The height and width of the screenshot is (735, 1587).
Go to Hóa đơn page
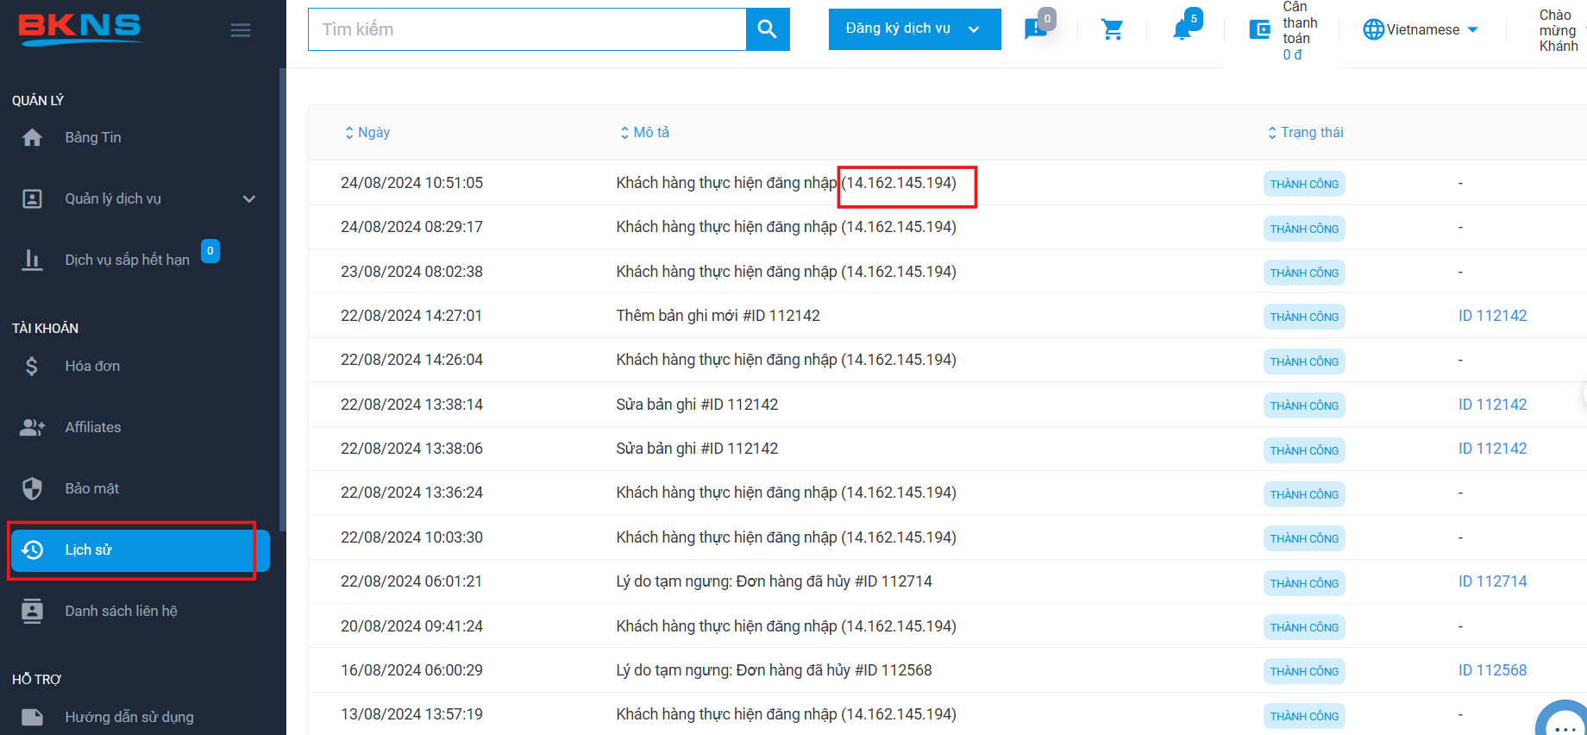[x=92, y=366]
